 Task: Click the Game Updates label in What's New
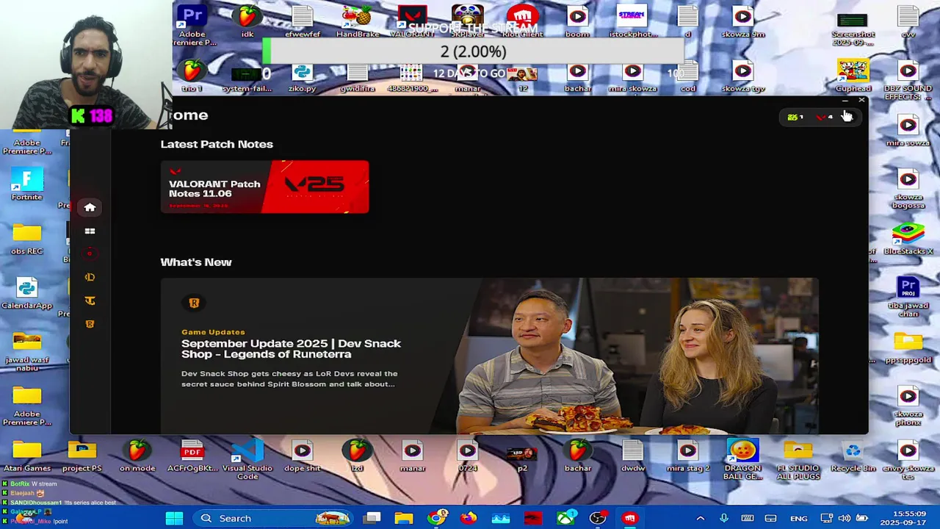click(x=213, y=332)
